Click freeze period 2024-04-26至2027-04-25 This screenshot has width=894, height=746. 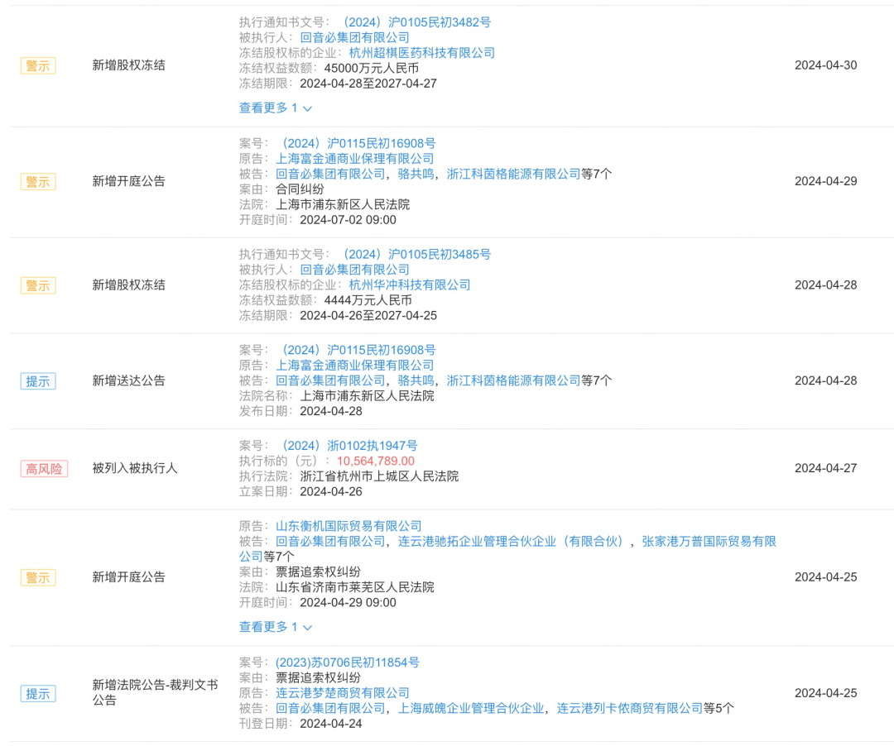(x=368, y=316)
